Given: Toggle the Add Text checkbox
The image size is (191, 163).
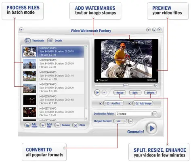Looking at the screenshot, I should coord(101,103).
